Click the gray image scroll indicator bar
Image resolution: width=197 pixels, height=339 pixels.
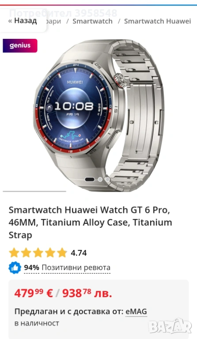click(34, 191)
